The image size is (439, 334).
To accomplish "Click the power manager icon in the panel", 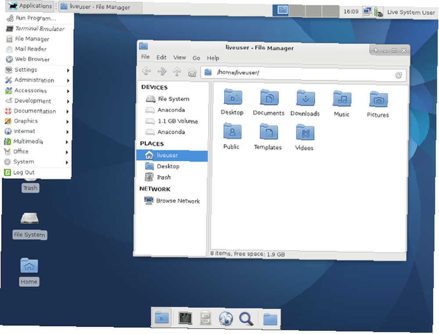I will [378, 12].
